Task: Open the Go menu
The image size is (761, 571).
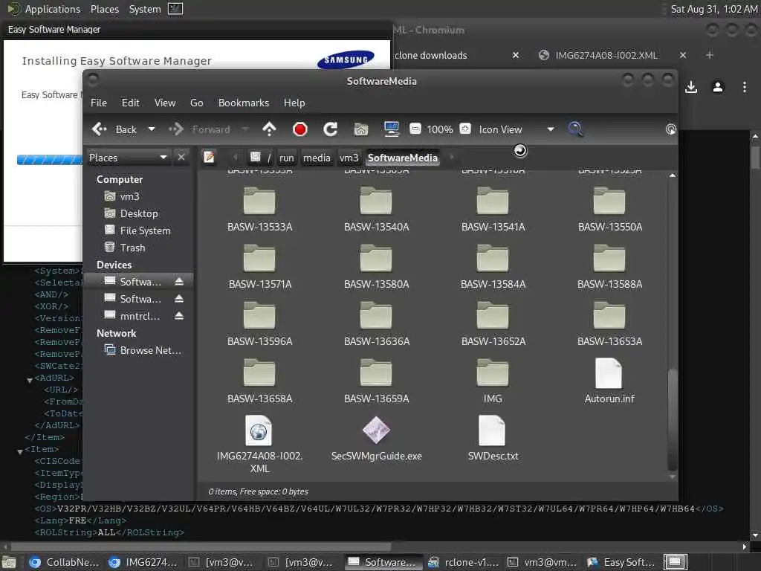Action: coord(196,103)
